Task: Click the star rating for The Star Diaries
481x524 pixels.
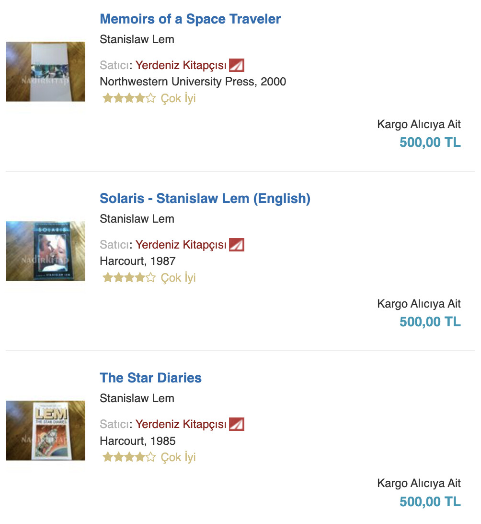Action: pyautogui.click(x=129, y=458)
